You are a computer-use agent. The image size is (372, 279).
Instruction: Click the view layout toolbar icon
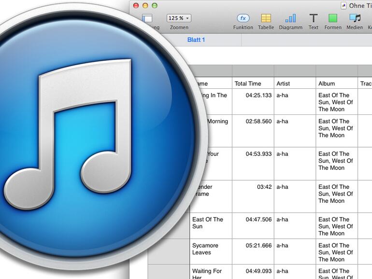[x=147, y=18]
